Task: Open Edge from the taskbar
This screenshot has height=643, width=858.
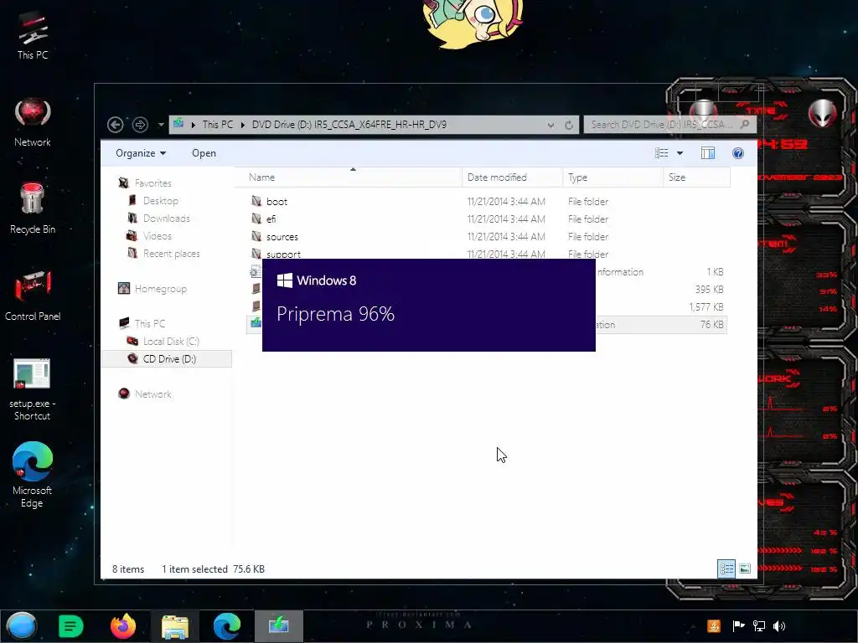Action: click(226, 626)
